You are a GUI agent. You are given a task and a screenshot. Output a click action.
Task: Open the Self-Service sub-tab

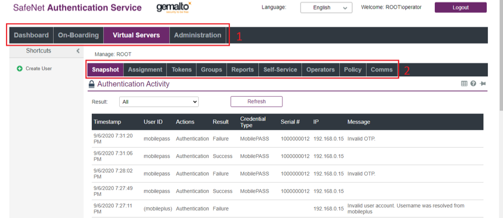click(280, 70)
